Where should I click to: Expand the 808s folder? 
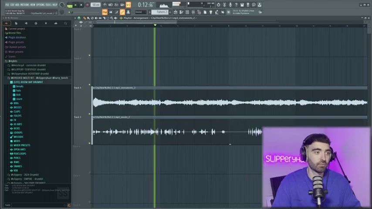click(16, 103)
